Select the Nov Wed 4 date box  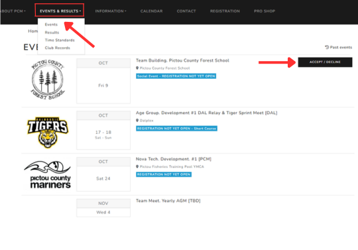coord(103,208)
